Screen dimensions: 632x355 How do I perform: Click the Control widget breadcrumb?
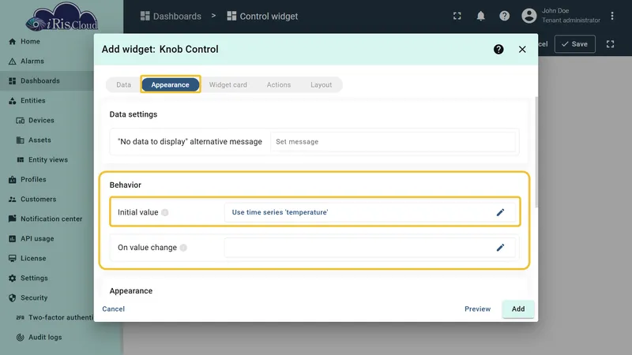pos(262,16)
